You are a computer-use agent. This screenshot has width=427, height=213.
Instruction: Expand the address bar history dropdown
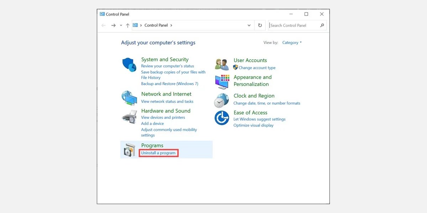click(249, 25)
